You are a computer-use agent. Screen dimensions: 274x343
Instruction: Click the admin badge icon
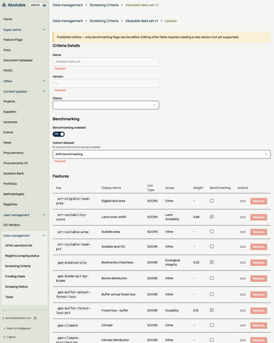[x=45, y=5]
